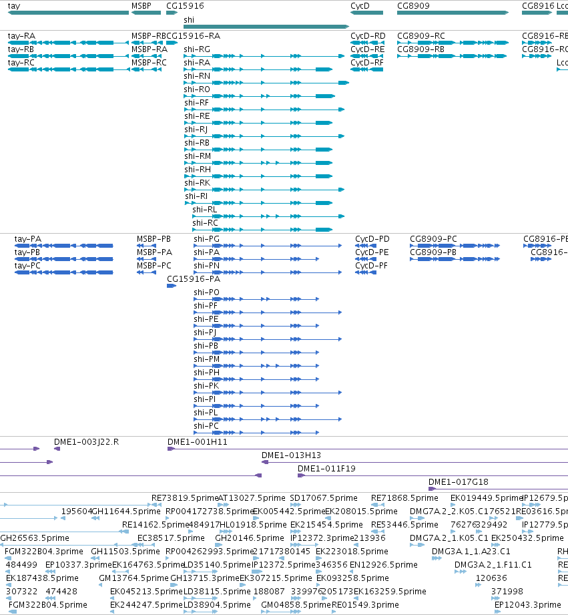Click the shi-PG protein label

click(206, 239)
